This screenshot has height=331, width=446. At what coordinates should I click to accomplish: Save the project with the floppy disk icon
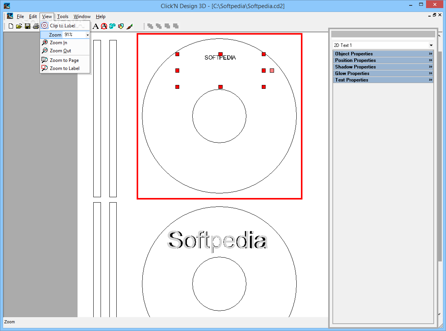pos(28,26)
